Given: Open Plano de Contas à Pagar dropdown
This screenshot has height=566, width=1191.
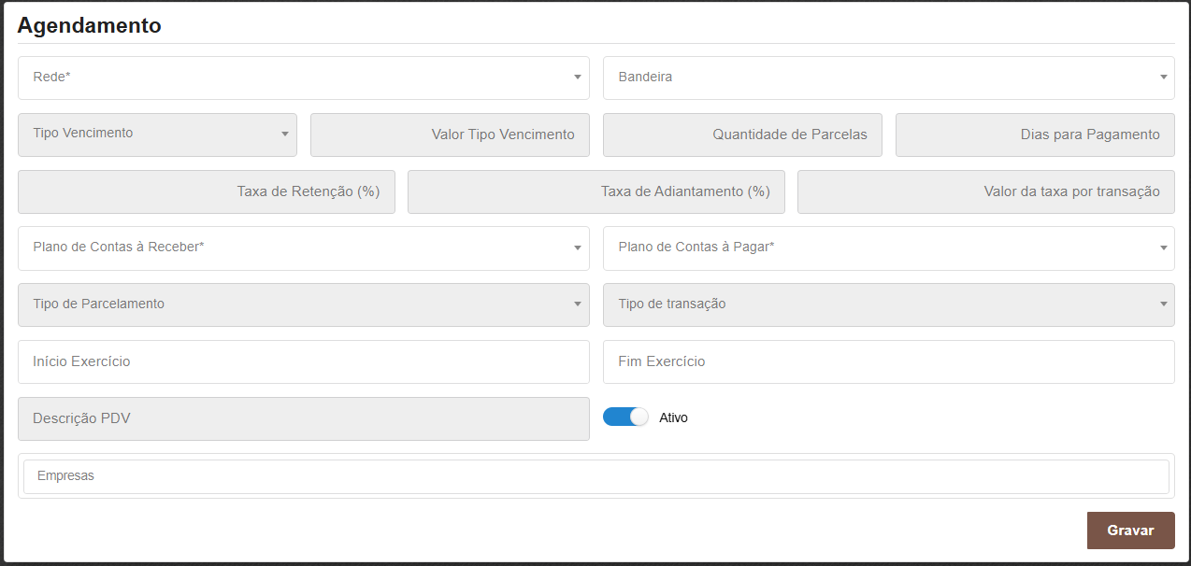Looking at the screenshot, I should 888,248.
